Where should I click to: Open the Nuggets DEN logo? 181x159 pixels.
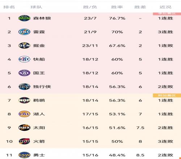24,46
